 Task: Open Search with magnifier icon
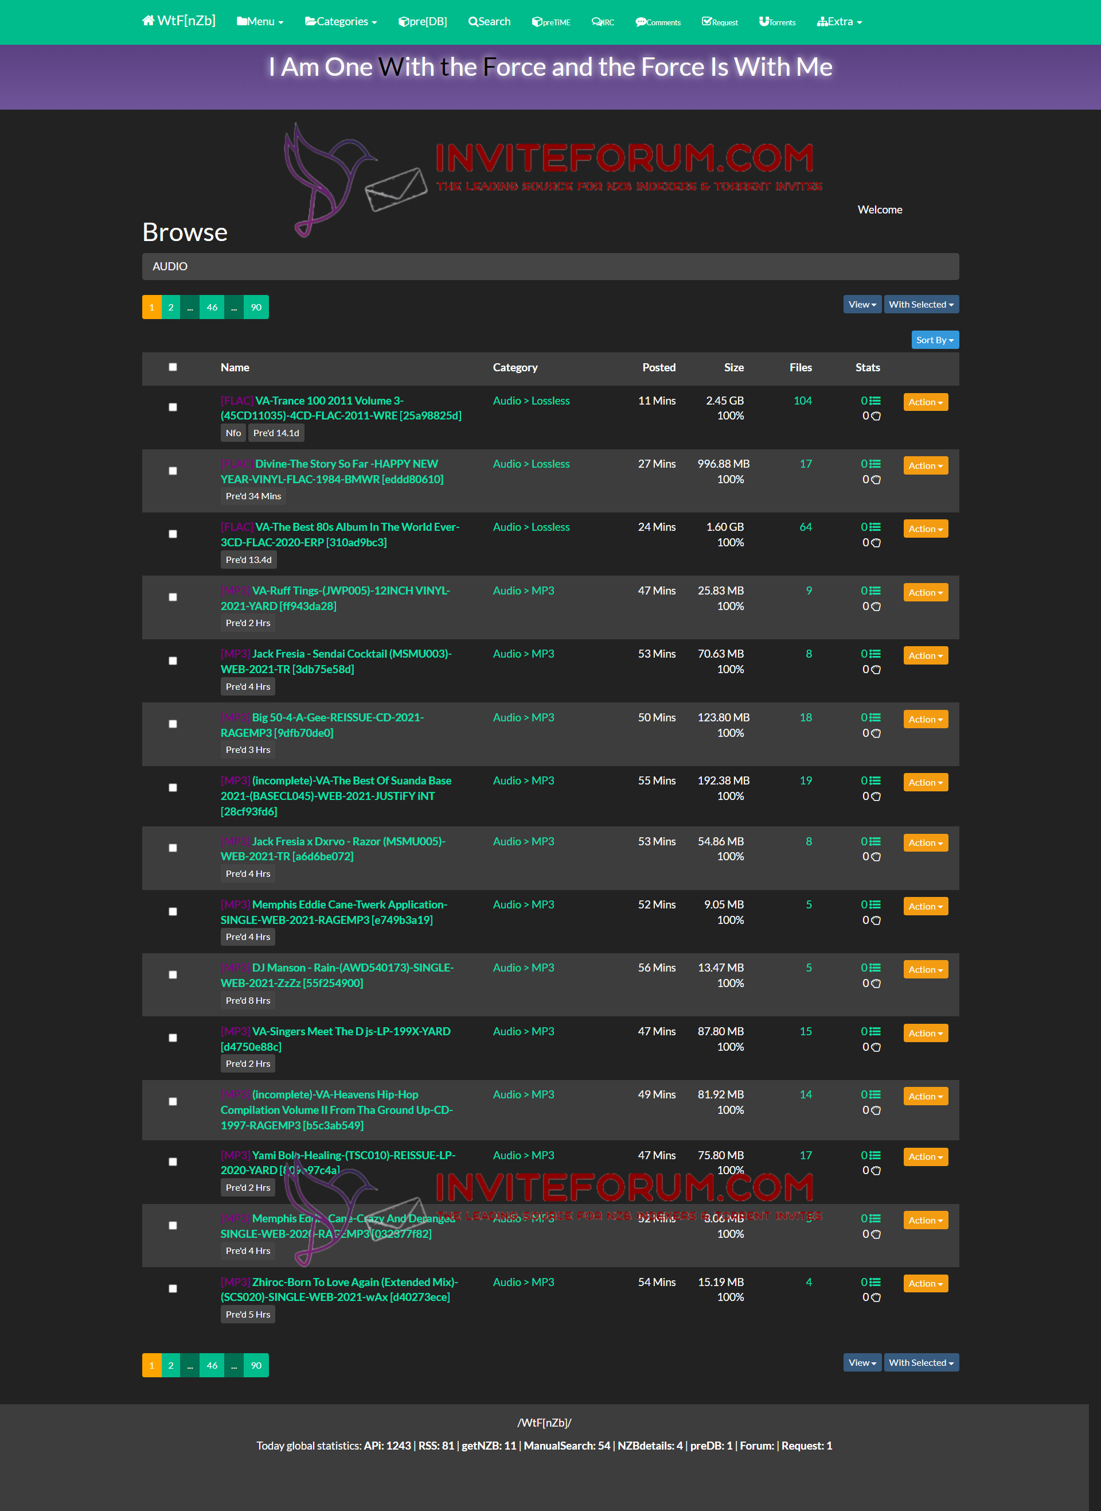(489, 22)
